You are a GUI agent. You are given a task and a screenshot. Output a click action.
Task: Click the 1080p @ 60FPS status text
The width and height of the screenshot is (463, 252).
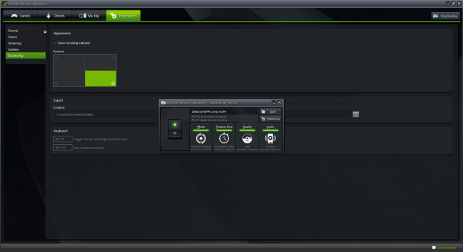coord(209,111)
